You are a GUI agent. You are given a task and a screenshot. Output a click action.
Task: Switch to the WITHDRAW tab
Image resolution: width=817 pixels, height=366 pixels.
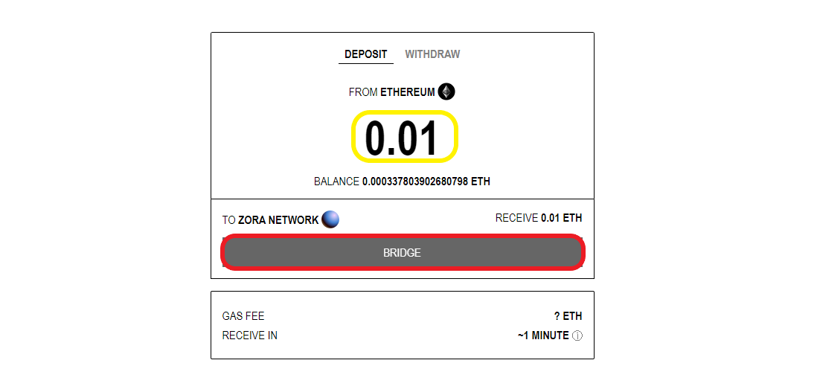432,54
